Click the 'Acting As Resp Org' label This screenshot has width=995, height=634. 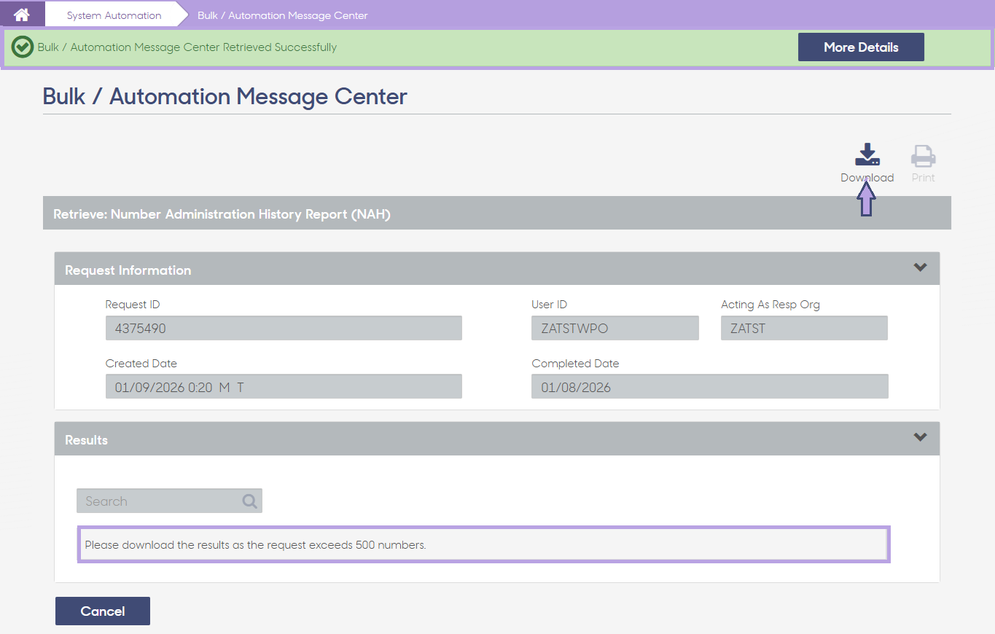pos(770,305)
